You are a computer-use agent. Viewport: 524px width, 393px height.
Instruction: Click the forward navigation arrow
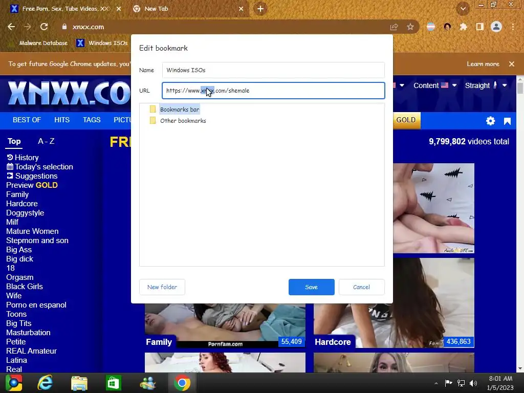point(28,27)
